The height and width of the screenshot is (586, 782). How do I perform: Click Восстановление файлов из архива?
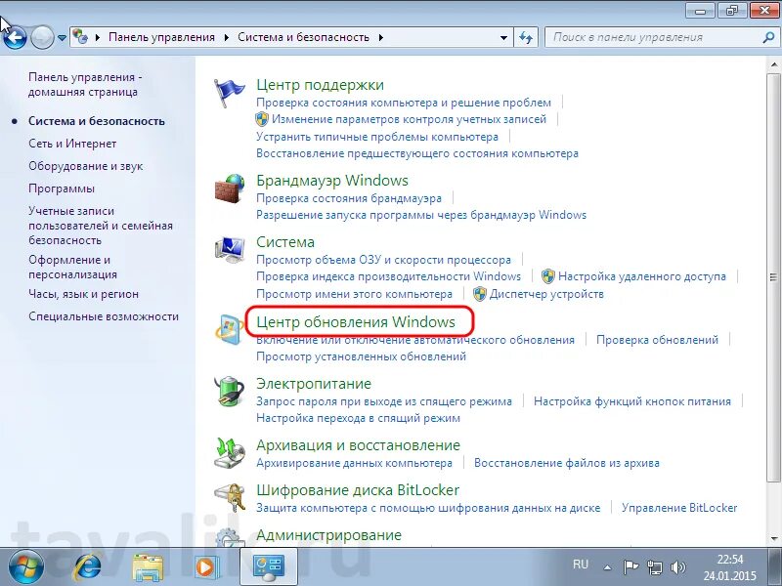pyautogui.click(x=567, y=463)
